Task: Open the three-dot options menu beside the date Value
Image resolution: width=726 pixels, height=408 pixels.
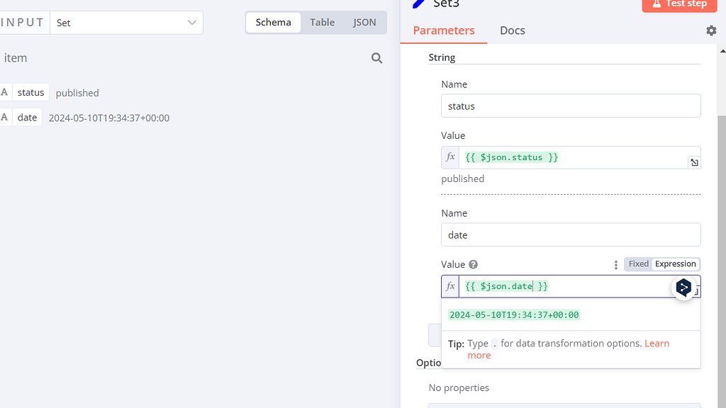Action: pos(615,264)
